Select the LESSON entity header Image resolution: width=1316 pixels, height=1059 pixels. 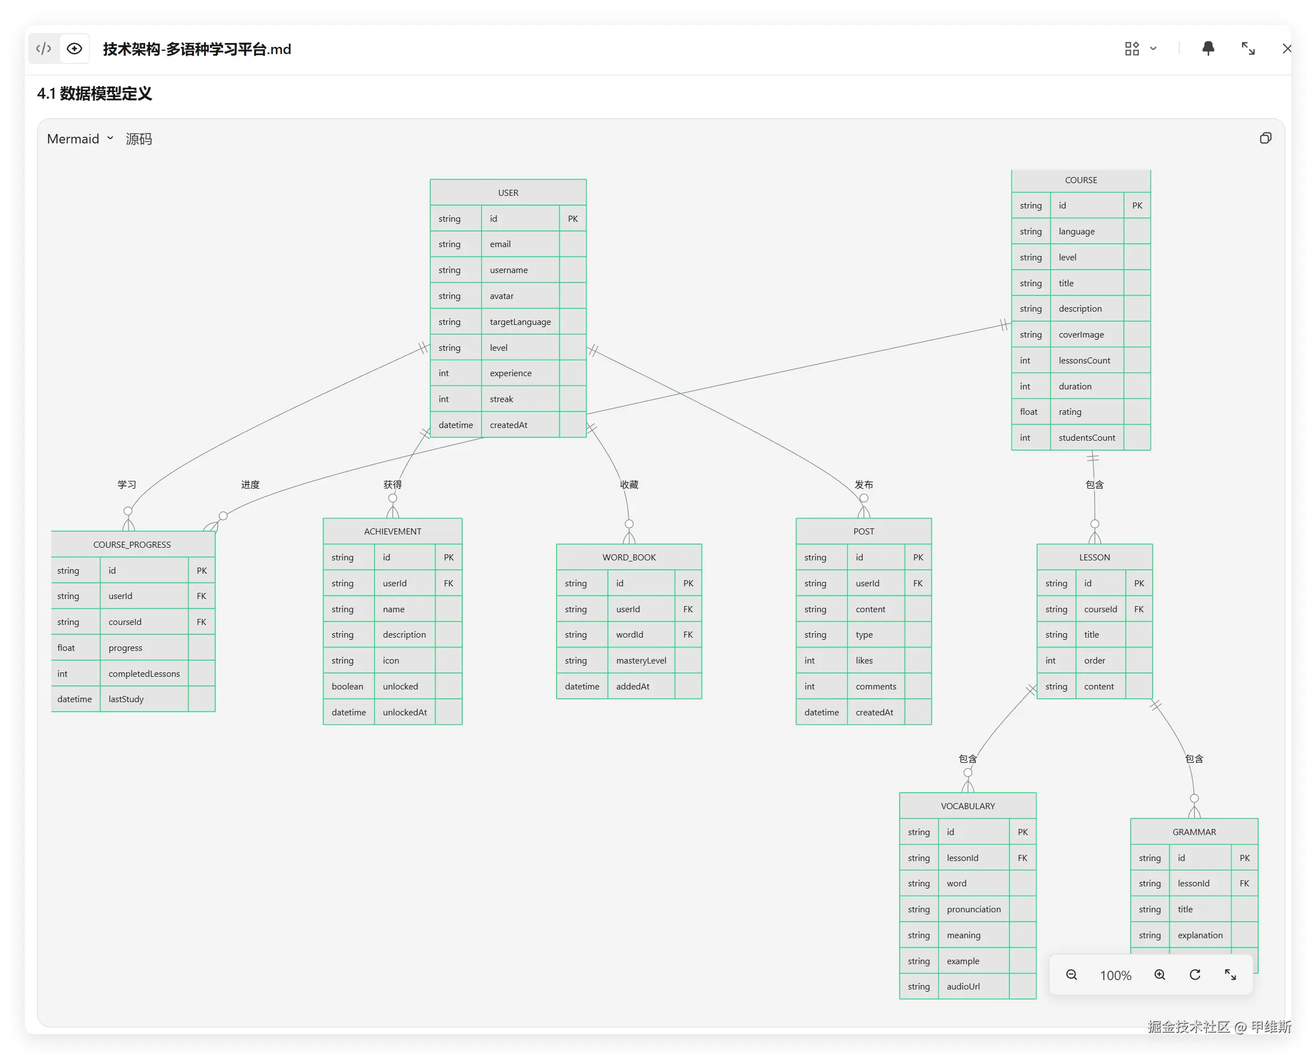tap(1094, 557)
